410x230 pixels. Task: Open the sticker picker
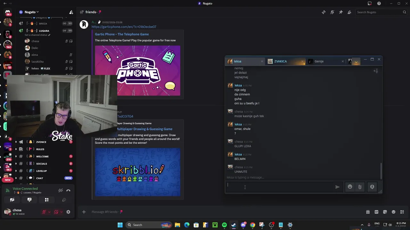click(385, 212)
